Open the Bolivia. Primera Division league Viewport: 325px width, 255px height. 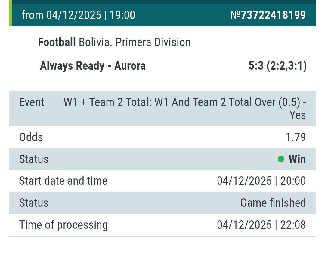click(135, 42)
